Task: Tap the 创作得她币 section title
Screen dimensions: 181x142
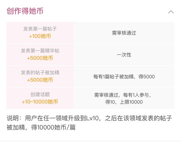Action: (x=25, y=11)
